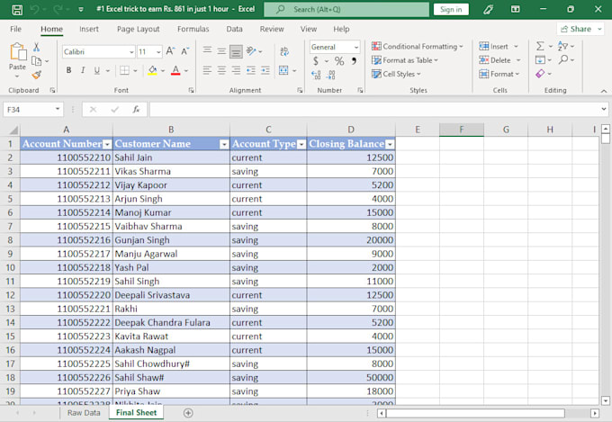This screenshot has width=612, height=422.
Task: Open Format as Table gallery
Action: coord(405,60)
